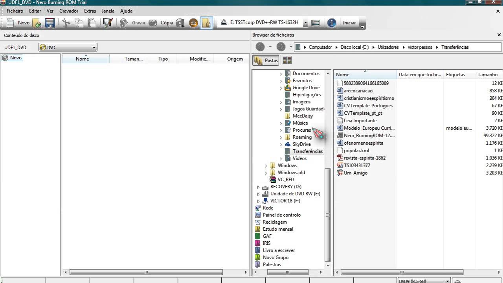
Task: Click the Iniciar toolbar button
Action: pyautogui.click(x=349, y=23)
